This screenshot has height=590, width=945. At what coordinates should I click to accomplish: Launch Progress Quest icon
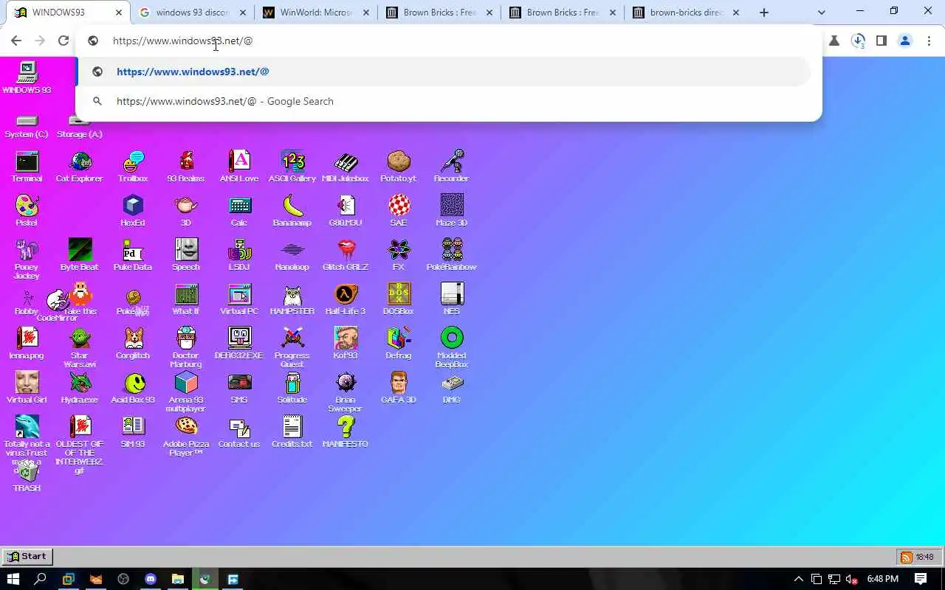click(x=292, y=348)
